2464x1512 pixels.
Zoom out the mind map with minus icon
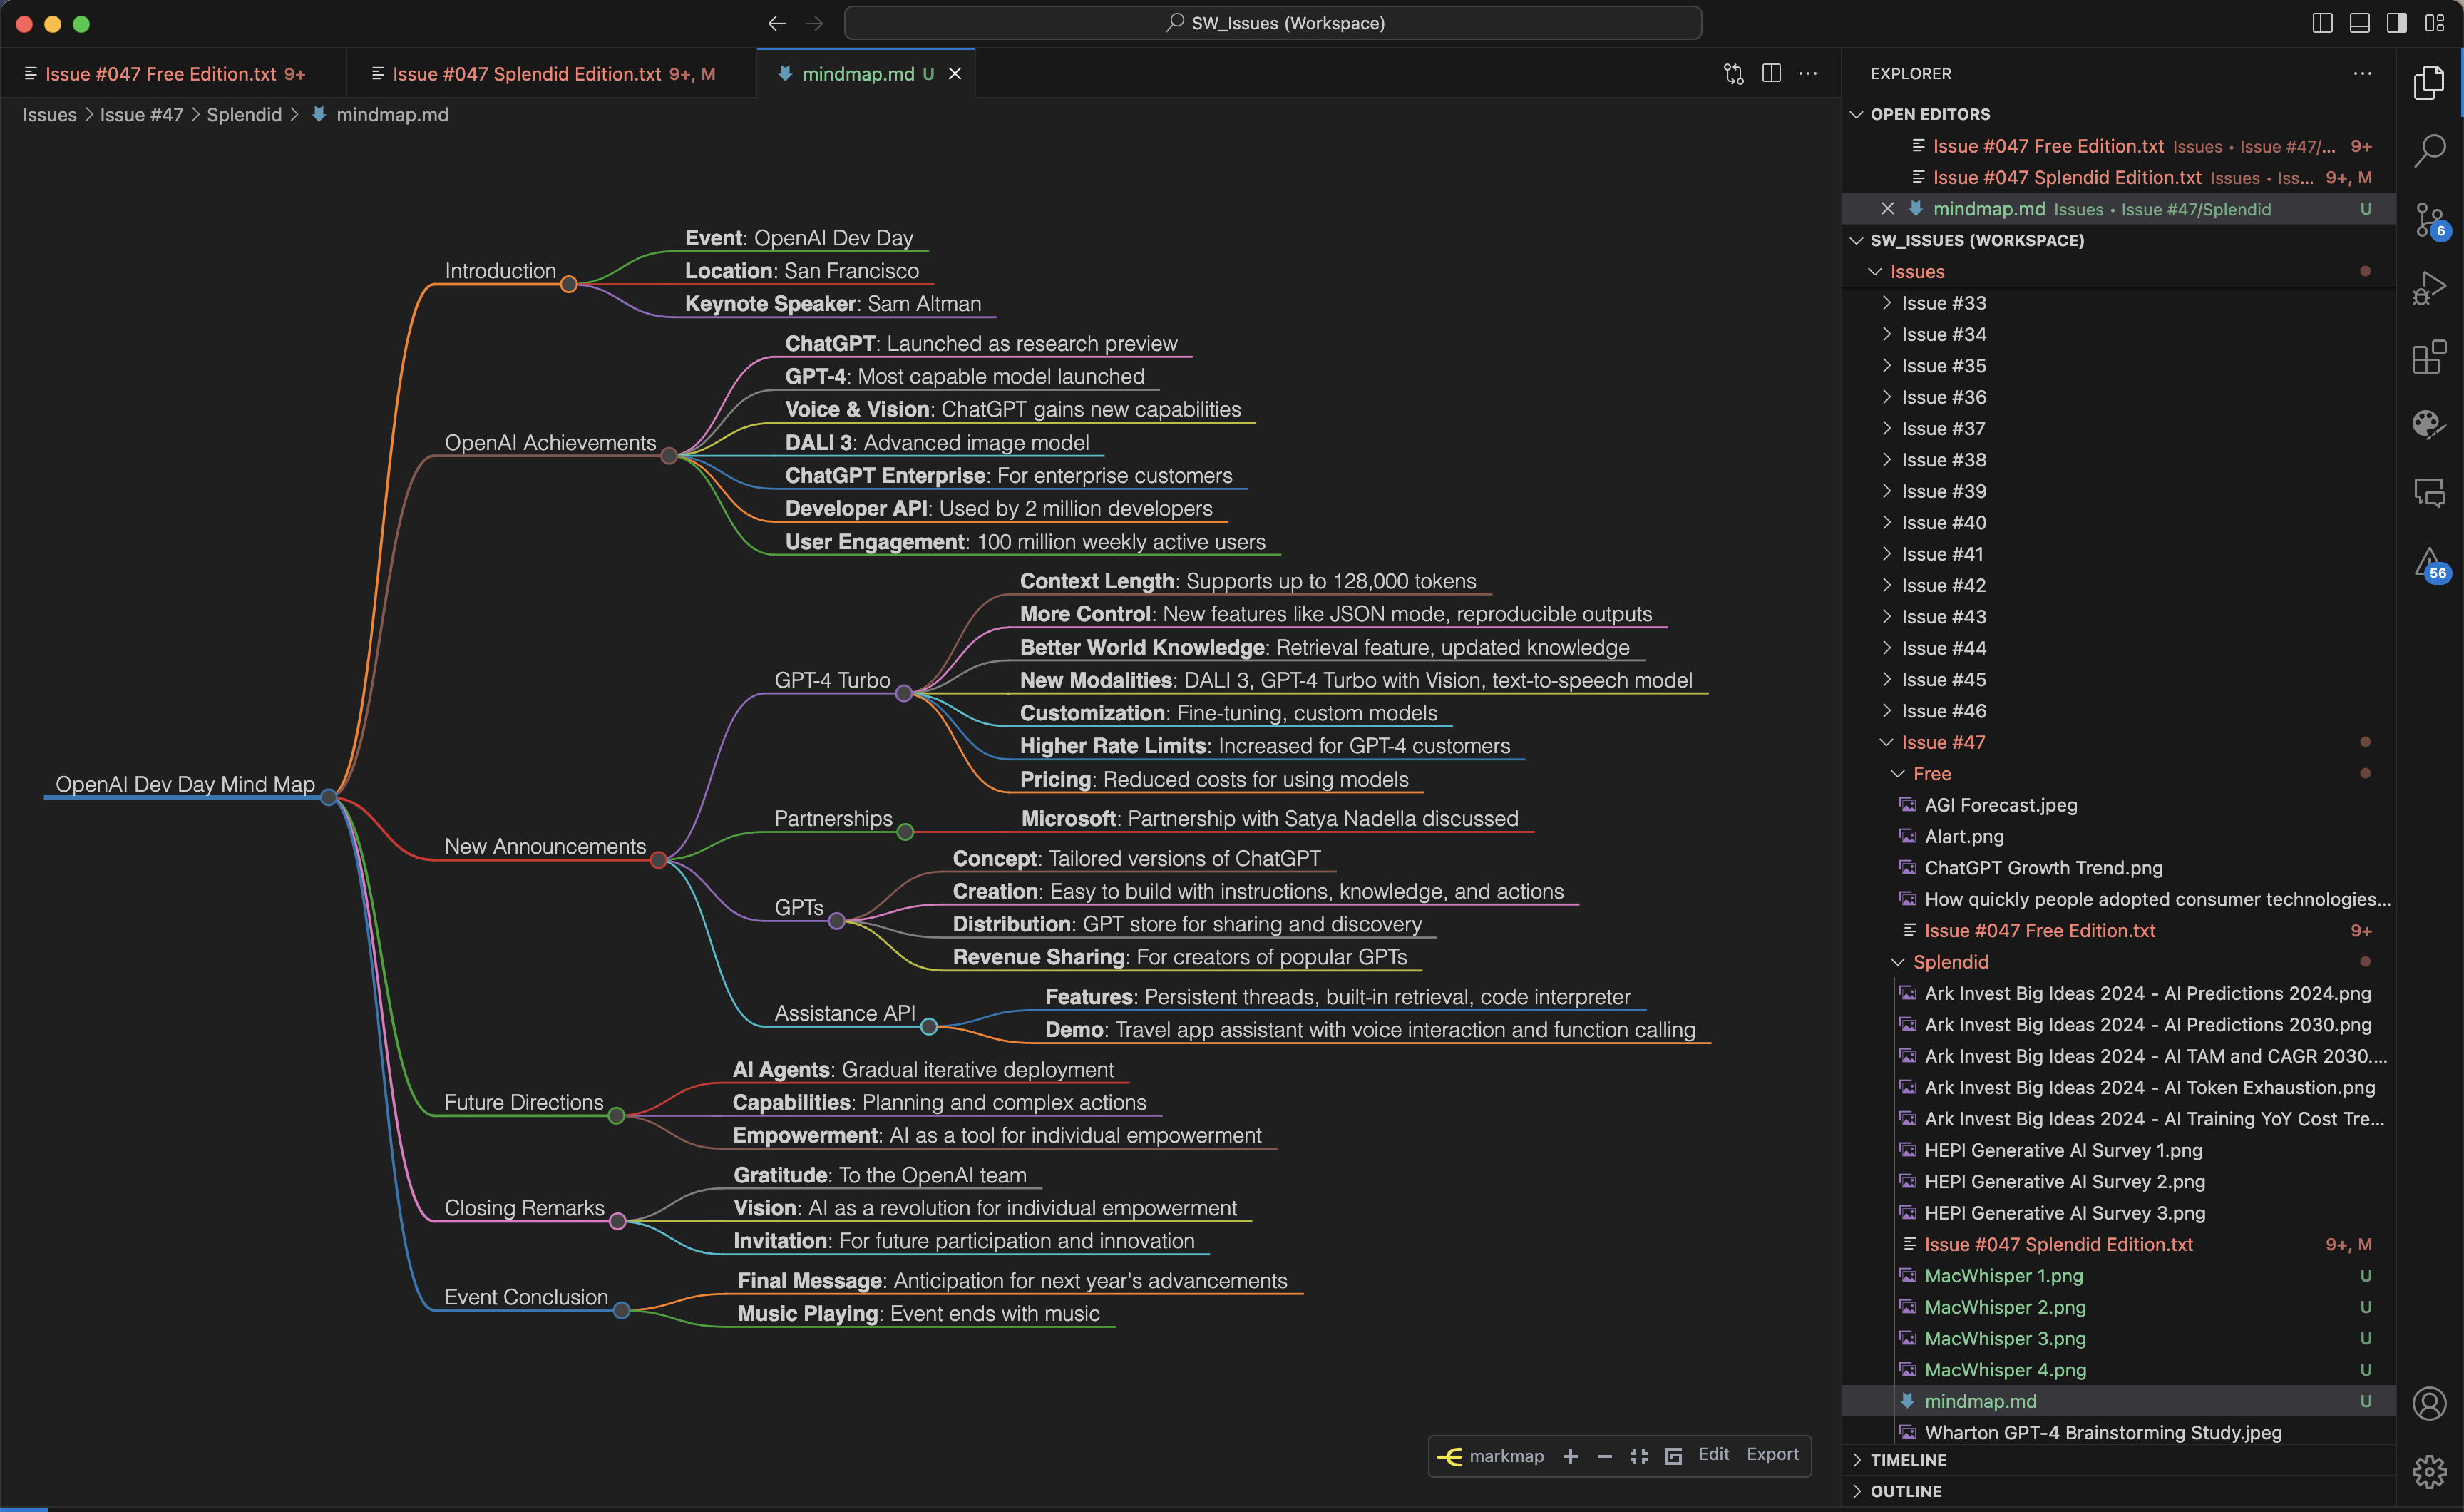click(1604, 1456)
